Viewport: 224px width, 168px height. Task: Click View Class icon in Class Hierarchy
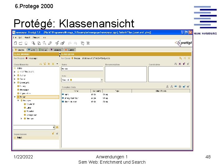pyautogui.click(x=41, y=64)
